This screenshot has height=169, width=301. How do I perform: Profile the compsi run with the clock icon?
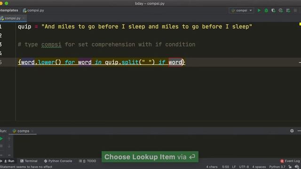tap(281, 10)
